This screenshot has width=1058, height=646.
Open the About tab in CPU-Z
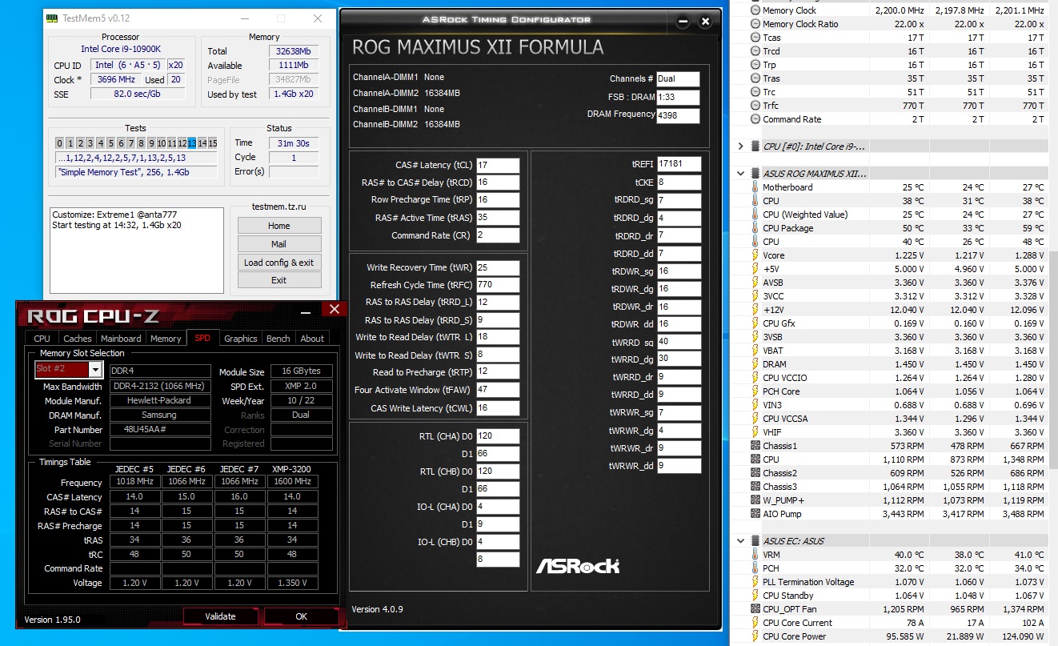pos(312,339)
